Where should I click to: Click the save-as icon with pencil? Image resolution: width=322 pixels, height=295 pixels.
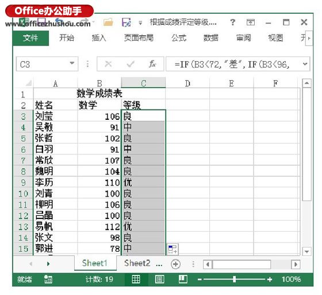[126, 22]
